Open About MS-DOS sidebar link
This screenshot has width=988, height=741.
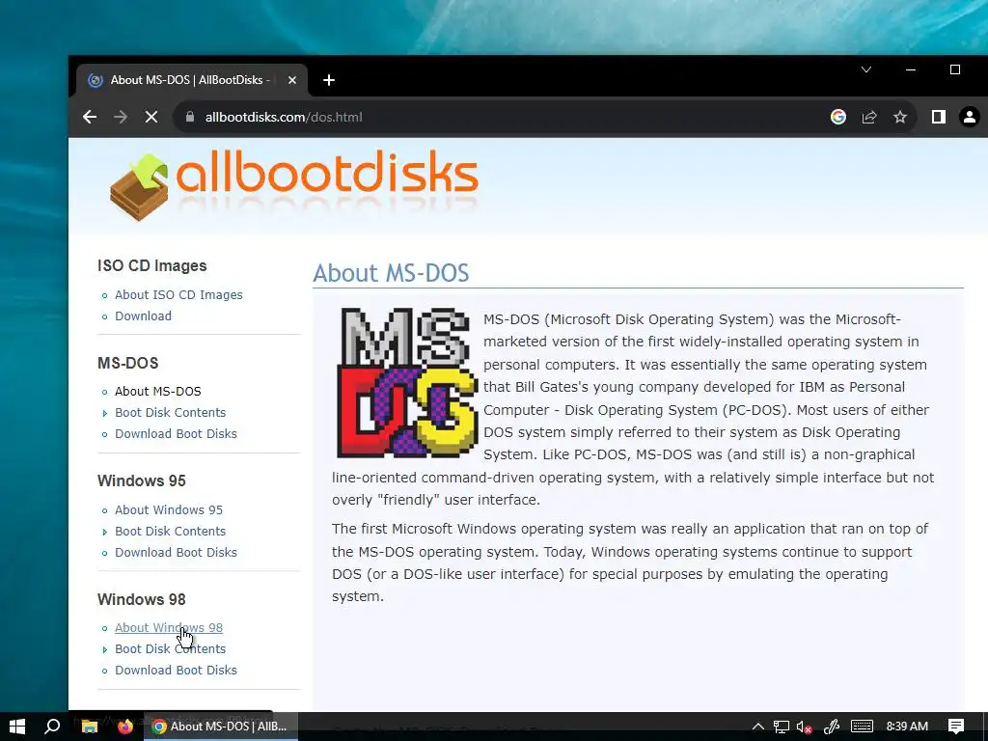(157, 392)
